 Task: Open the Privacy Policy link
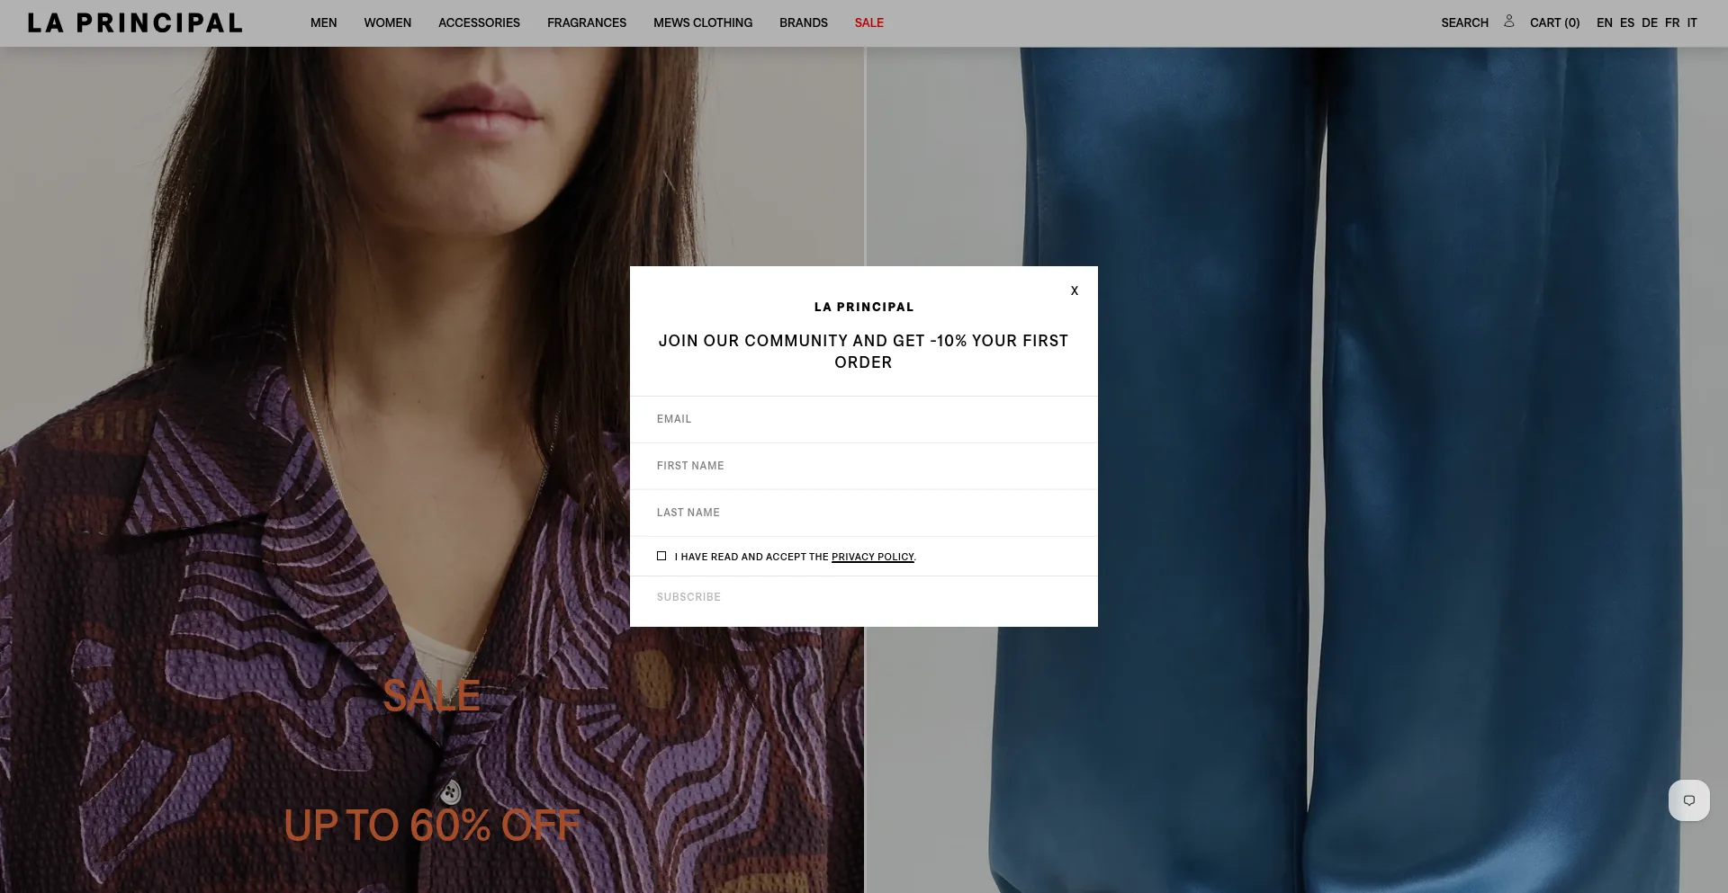coord(872,557)
